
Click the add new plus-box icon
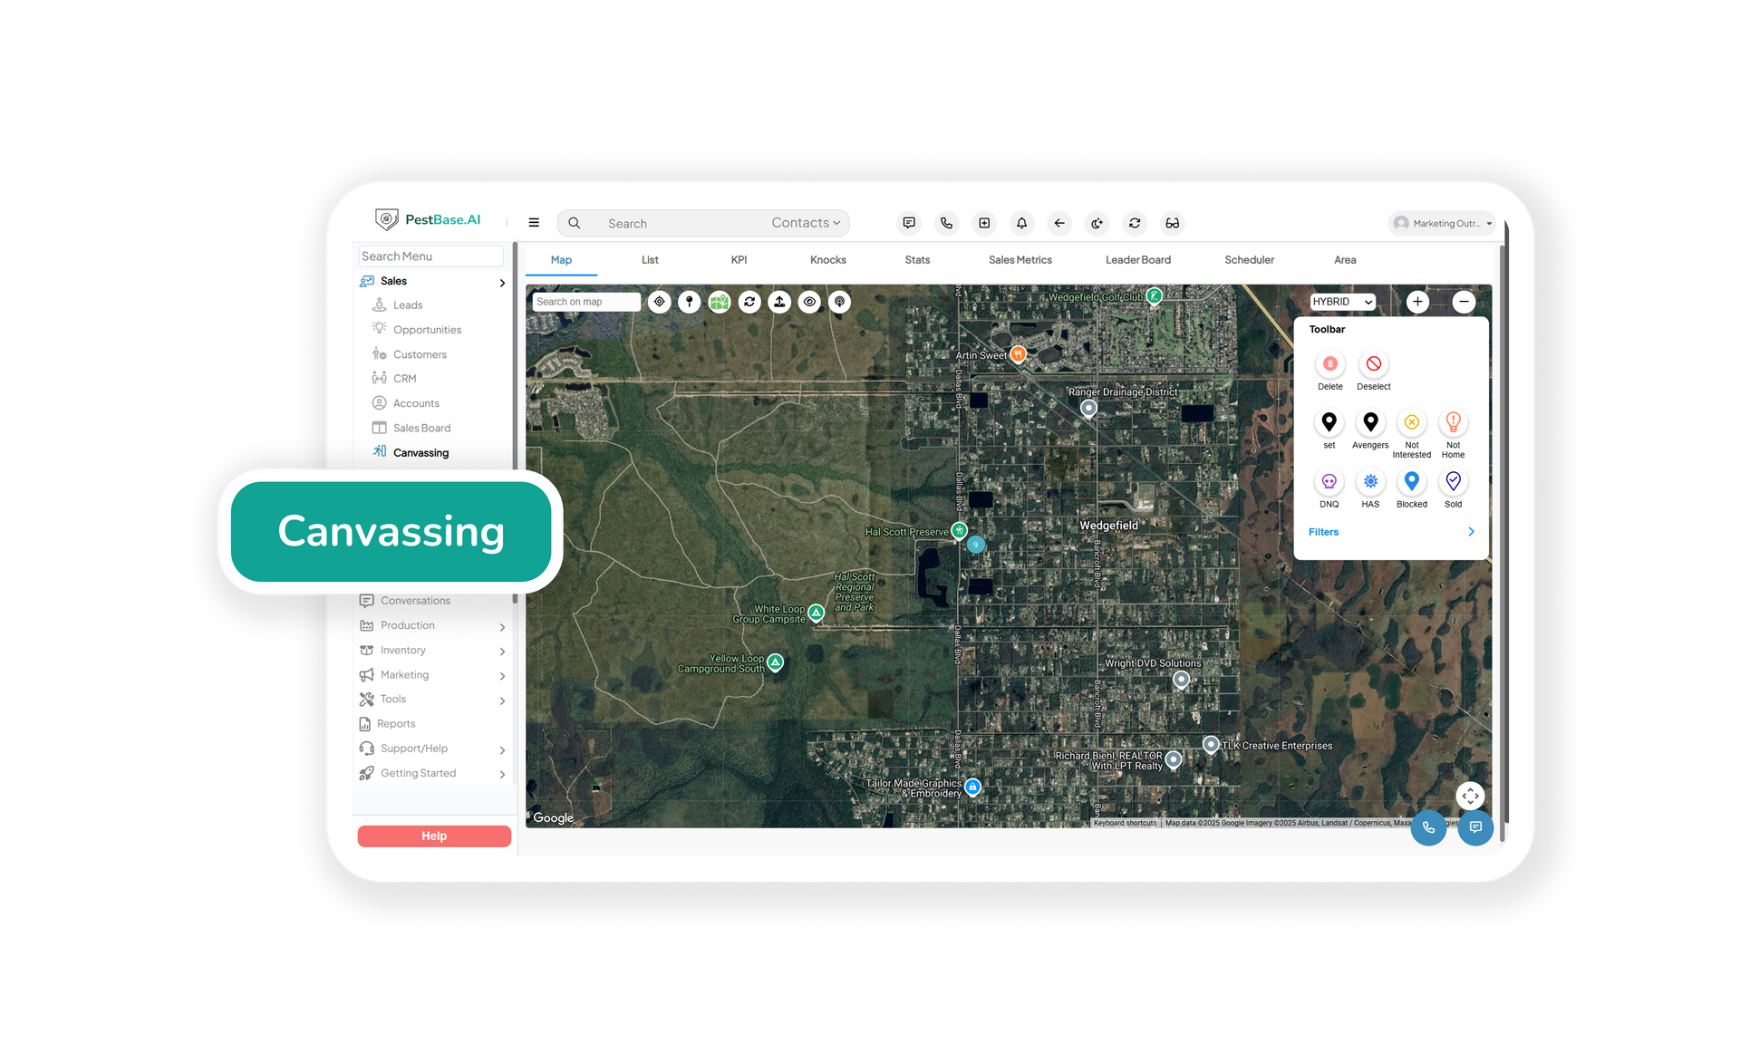pyautogui.click(x=984, y=223)
